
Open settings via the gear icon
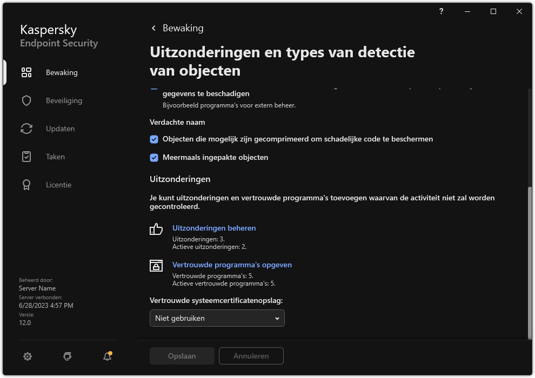(x=27, y=356)
